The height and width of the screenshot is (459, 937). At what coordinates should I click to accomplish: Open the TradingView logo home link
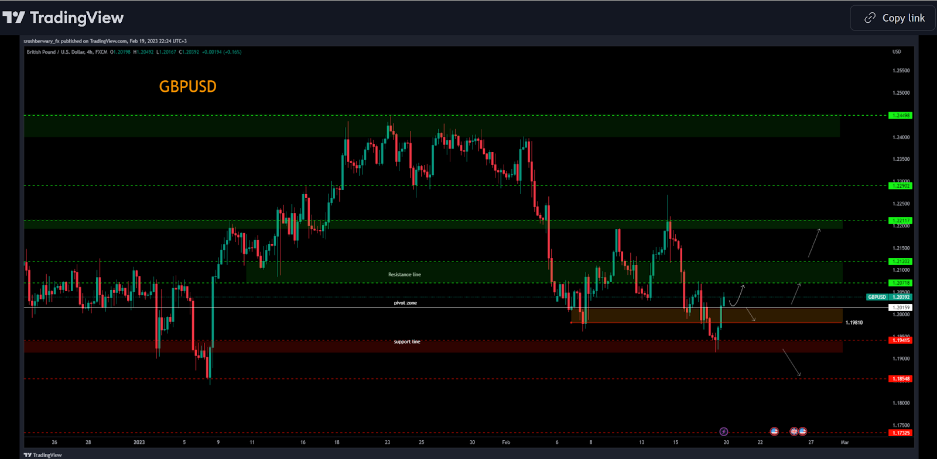(x=63, y=18)
